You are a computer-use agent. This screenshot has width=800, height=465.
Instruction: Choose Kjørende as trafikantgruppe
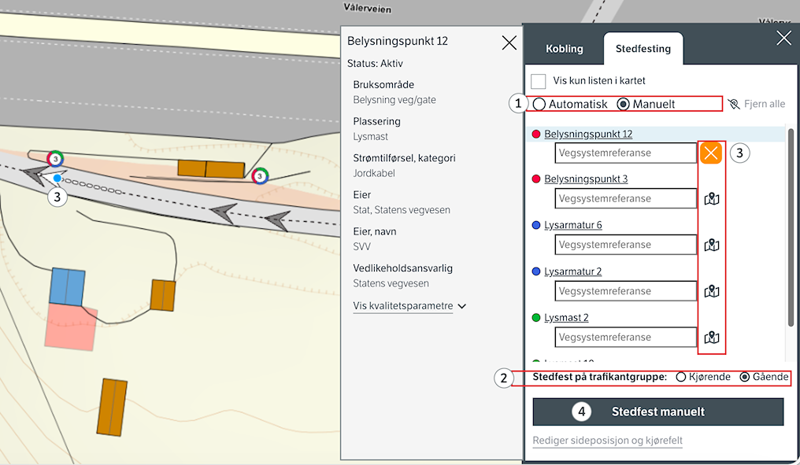681,378
